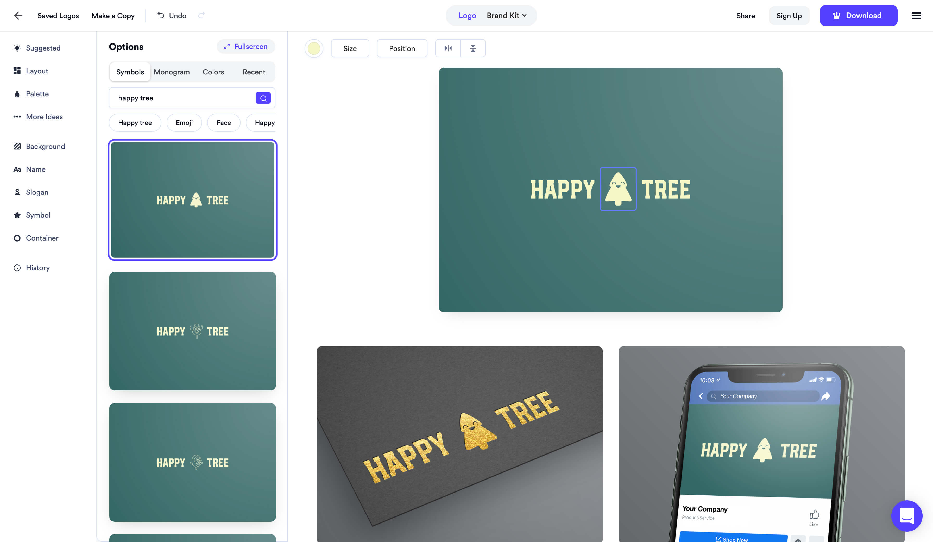Click the Symbol panel icon in sidebar

click(16, 215)
